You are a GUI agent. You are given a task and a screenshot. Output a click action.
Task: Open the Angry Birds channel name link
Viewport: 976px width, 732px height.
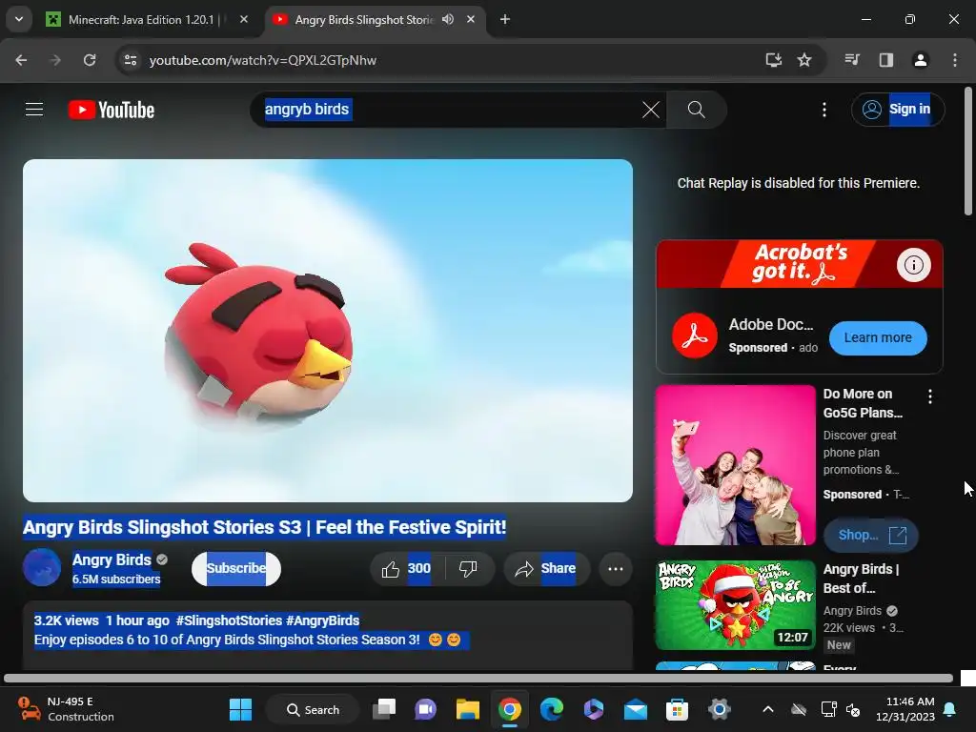coord(112,559)
